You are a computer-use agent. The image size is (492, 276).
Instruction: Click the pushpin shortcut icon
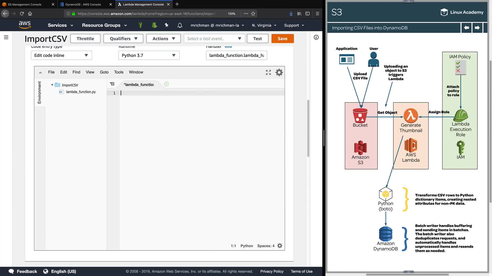[x=167, y=25]
